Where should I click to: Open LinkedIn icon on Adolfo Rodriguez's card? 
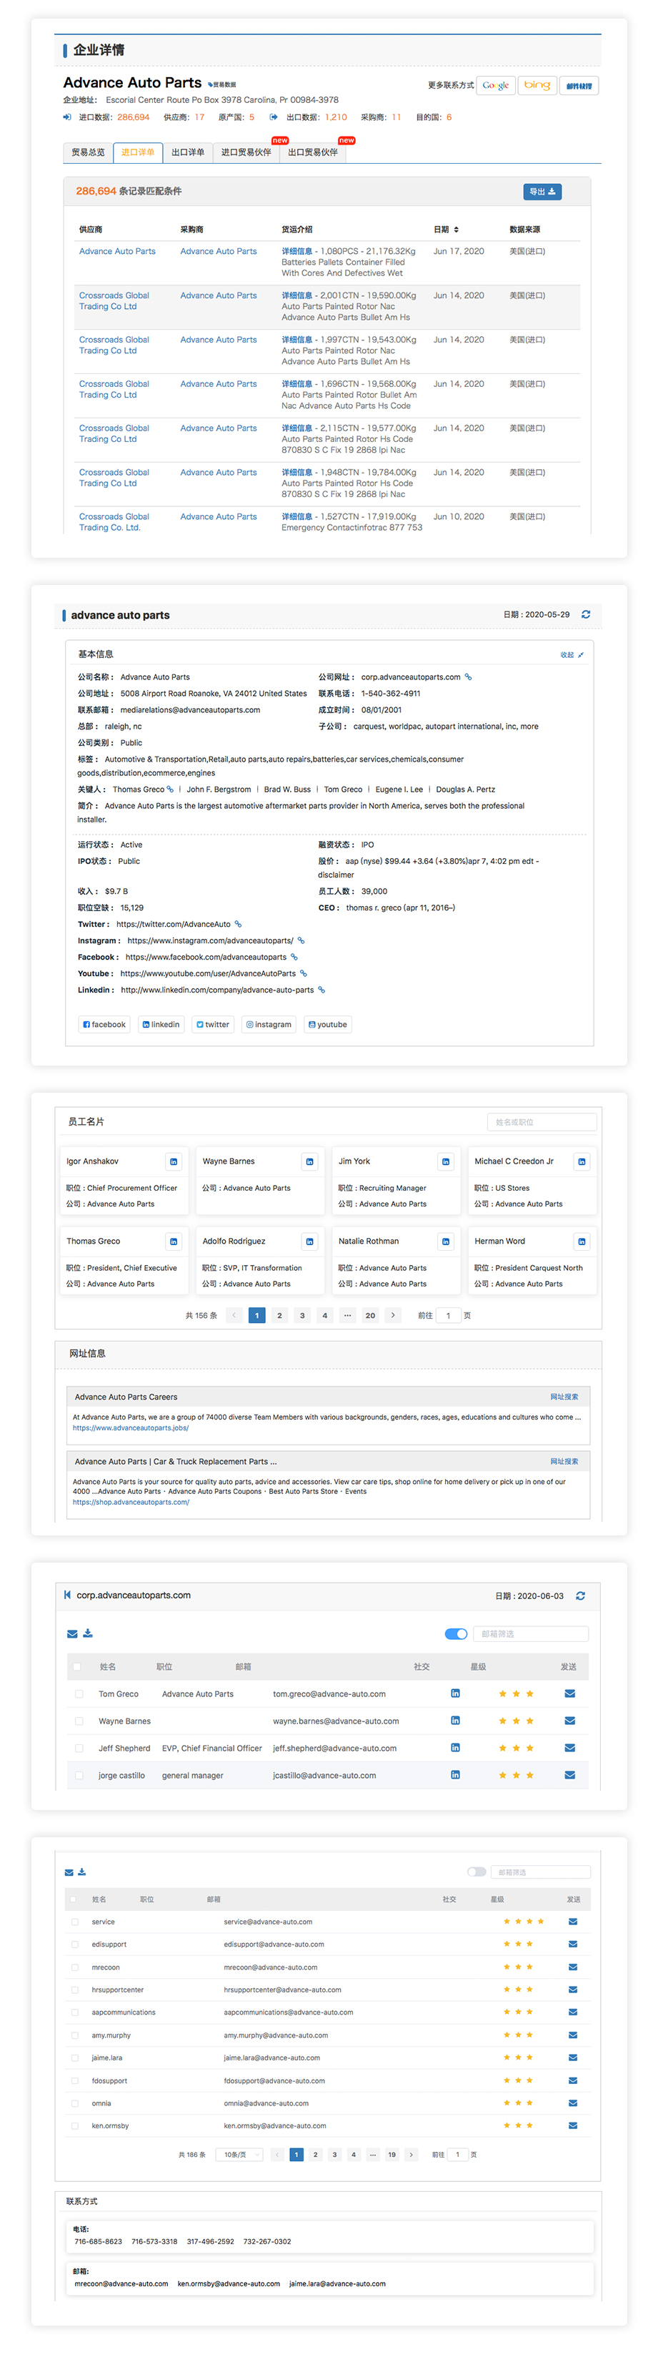[309, 1242]
